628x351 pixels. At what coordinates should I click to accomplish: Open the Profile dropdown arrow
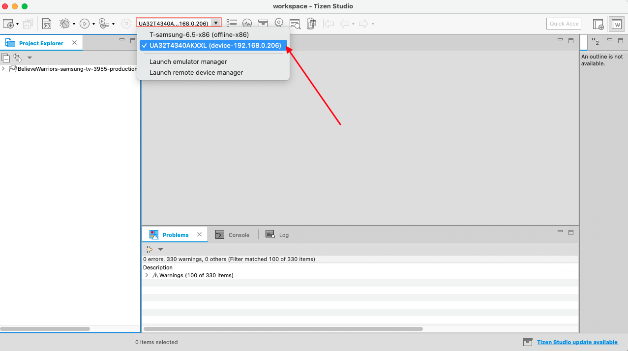point(113,24)
